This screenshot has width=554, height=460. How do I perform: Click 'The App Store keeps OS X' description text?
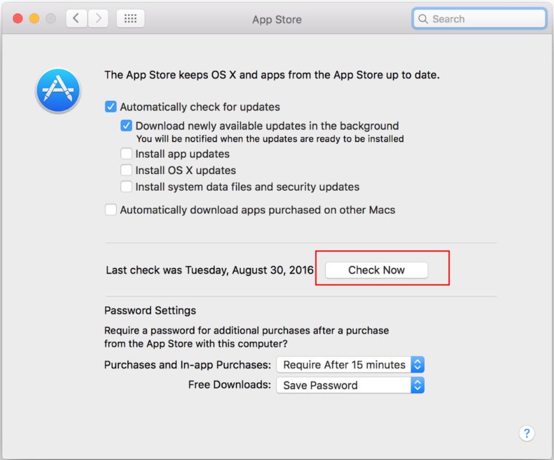272,75
